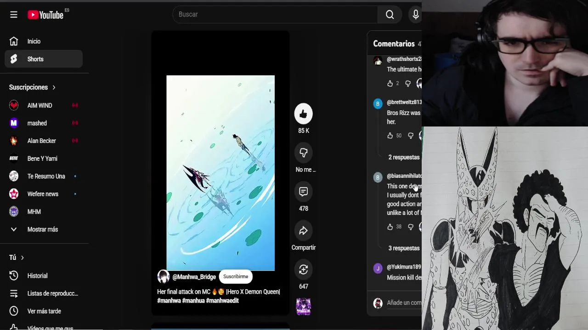This screenshot has height=330, width=588.
Task: Pause the short video player
Action: coord(220,173)
